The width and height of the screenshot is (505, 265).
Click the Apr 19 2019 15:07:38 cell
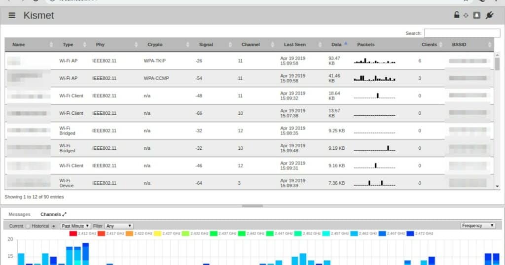[293, 113]
